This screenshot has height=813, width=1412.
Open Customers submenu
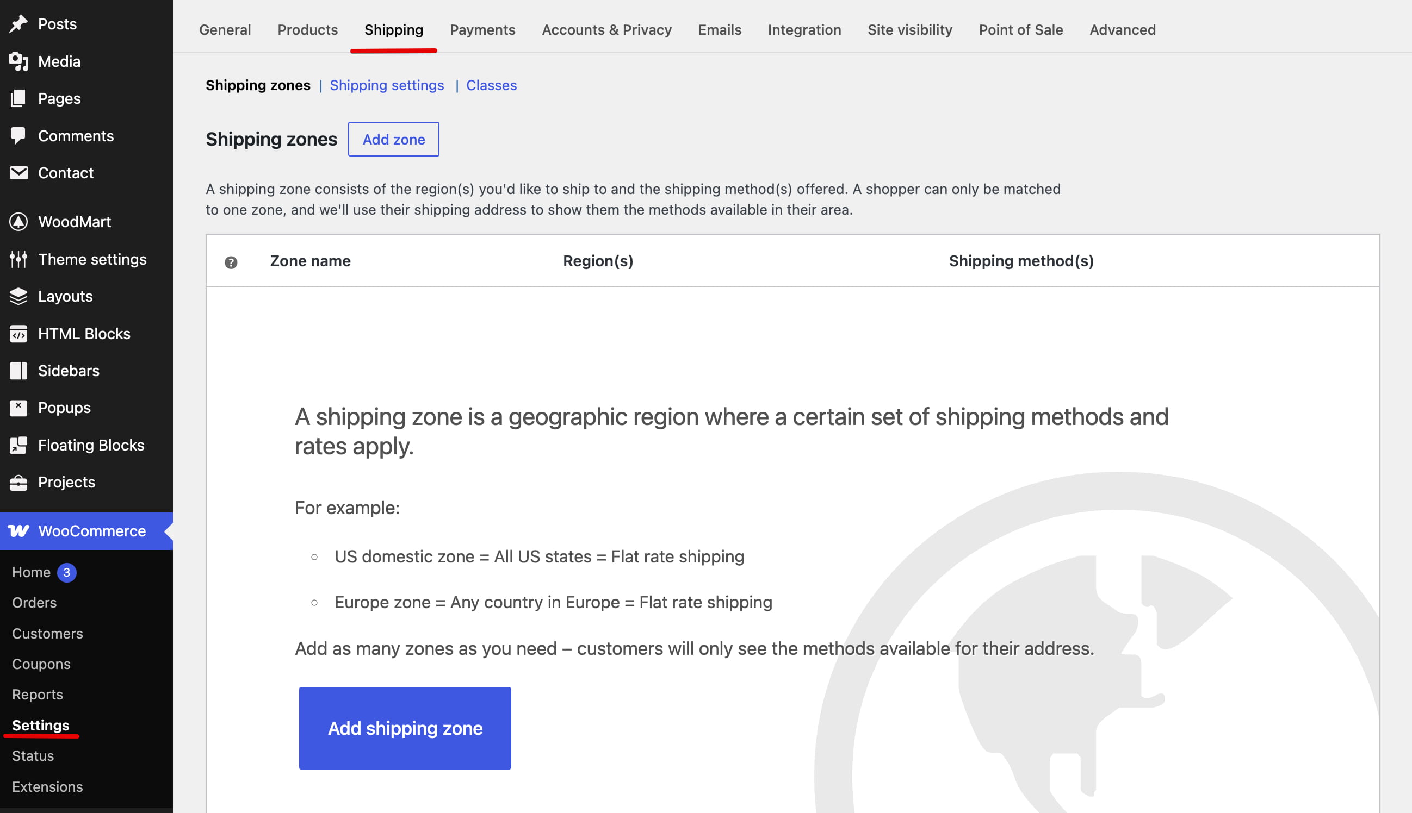[x=47, y=633]
